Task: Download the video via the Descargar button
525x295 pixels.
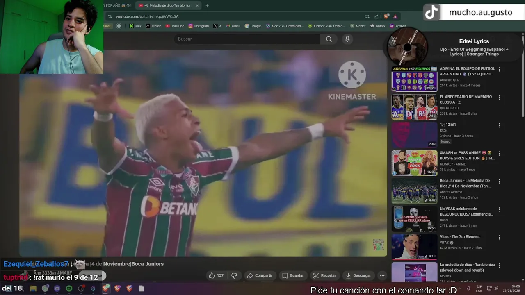Action: [358, 275]
